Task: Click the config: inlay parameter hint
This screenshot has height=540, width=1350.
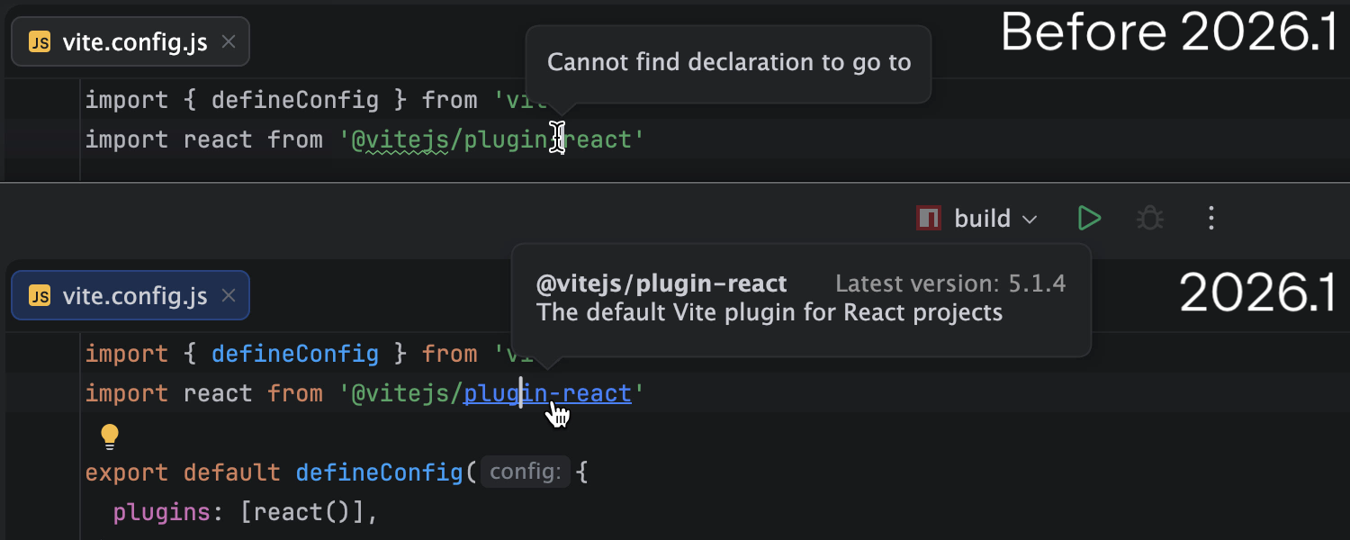Action: [x=525, y=471]
